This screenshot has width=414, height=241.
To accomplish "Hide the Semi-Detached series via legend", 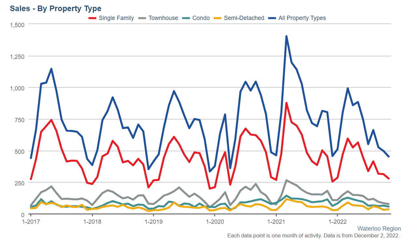I will coord(239,18).
